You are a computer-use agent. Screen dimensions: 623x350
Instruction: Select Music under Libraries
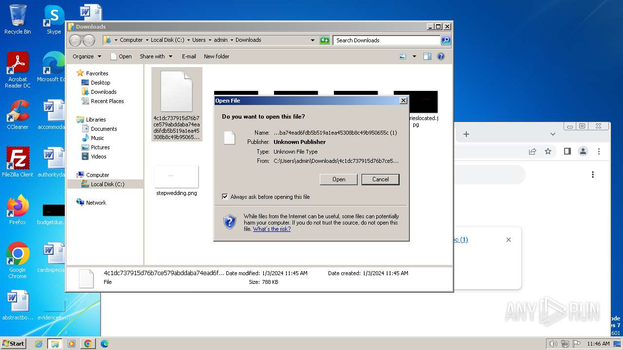(97, 138)
